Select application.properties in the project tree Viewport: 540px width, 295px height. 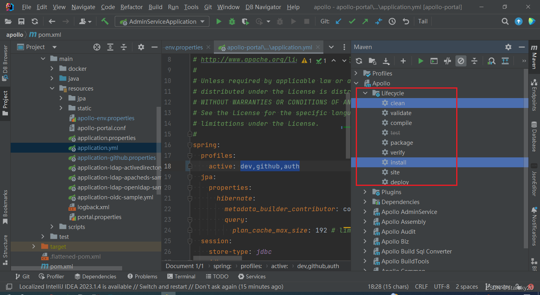(106, 138)
